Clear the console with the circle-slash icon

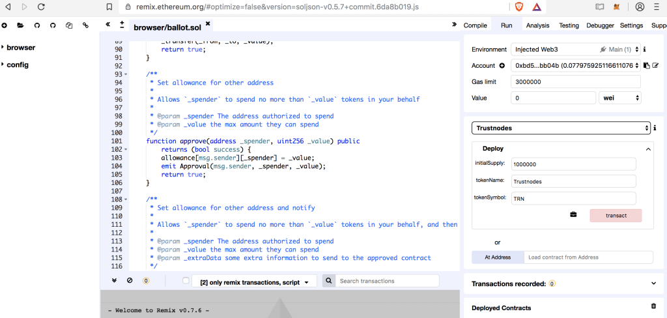tap(130, 281)
